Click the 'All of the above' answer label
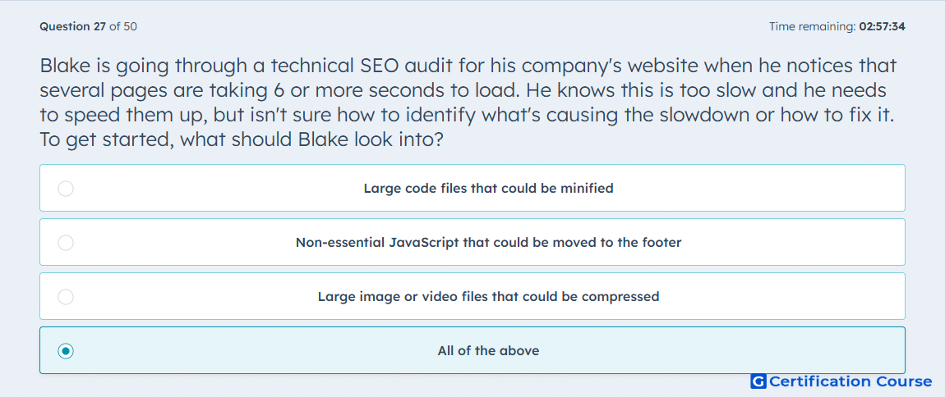Image resolution: width=945 pixels, height=397 pixels. pos(488,351)
